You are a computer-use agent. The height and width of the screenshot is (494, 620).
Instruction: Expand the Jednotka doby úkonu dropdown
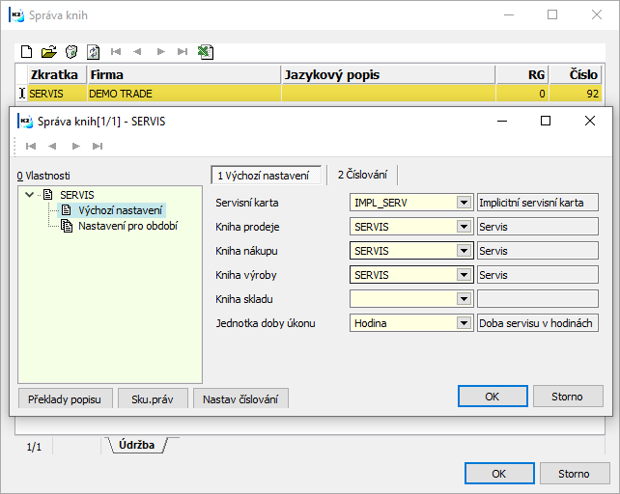click(465, 323)
